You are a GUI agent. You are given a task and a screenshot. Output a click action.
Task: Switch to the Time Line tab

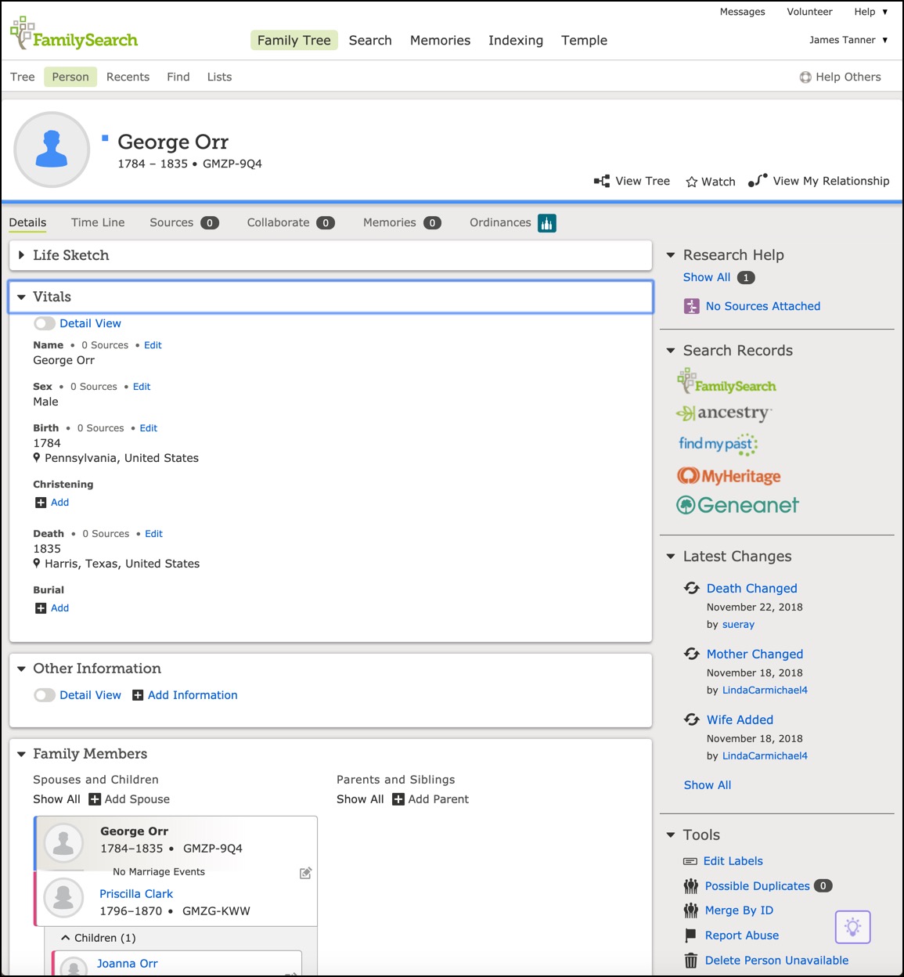(x=98, y=222)
